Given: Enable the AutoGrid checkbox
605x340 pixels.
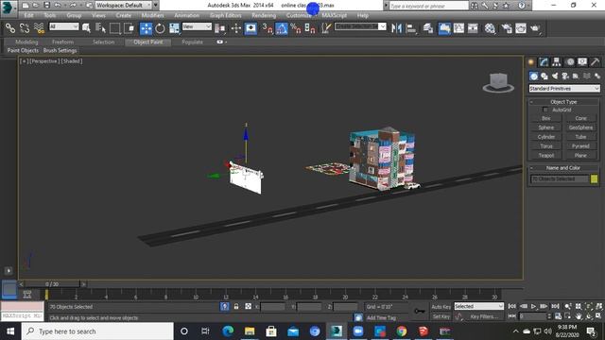Looking at the screenshot, I should coord(544,110).
